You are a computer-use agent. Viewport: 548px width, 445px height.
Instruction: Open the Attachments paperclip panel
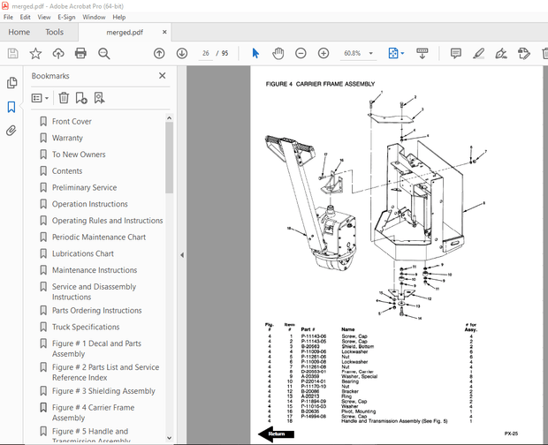(x=11, y=131)
